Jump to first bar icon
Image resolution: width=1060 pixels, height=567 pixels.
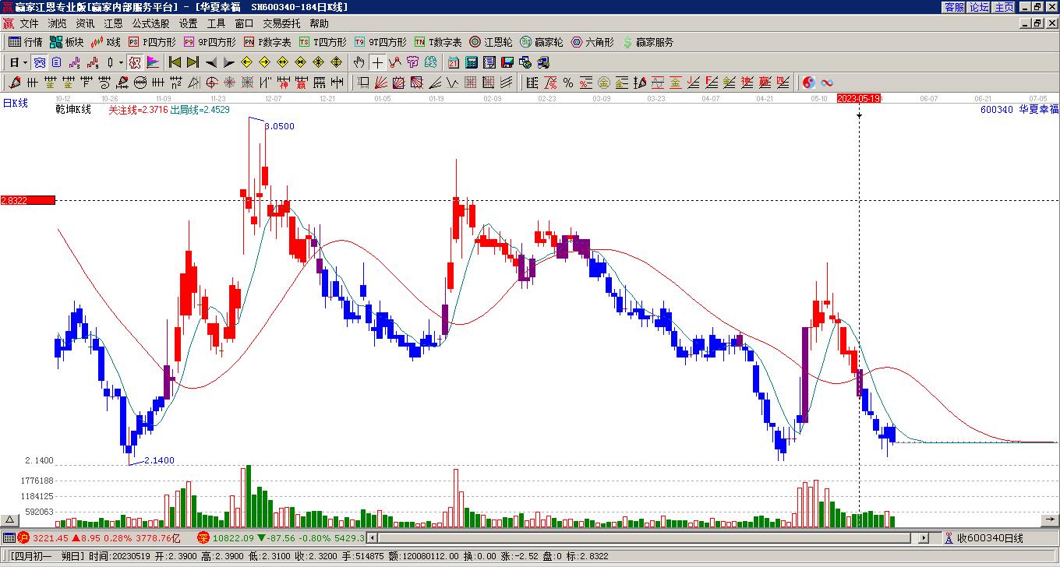tap(175, 62)
